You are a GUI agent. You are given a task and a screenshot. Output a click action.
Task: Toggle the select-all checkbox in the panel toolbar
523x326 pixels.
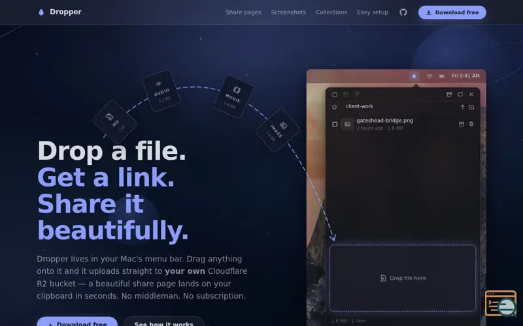pos(335,95)
